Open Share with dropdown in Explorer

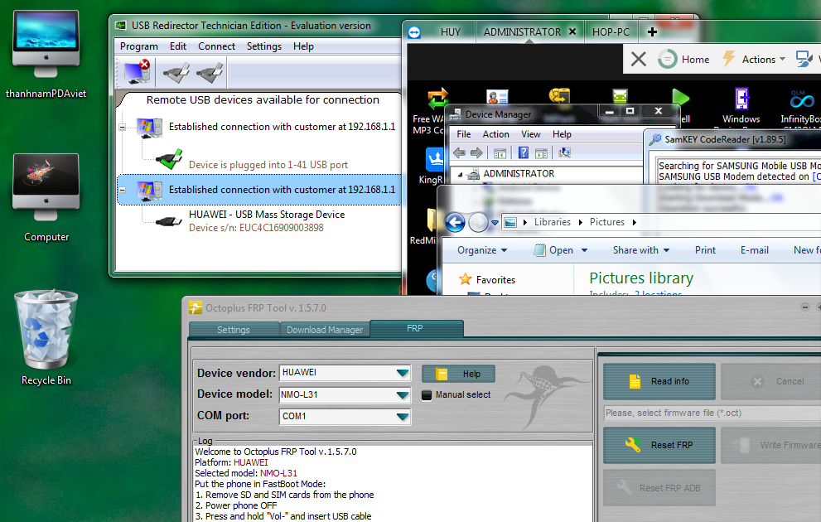click(x=641, y=250)
